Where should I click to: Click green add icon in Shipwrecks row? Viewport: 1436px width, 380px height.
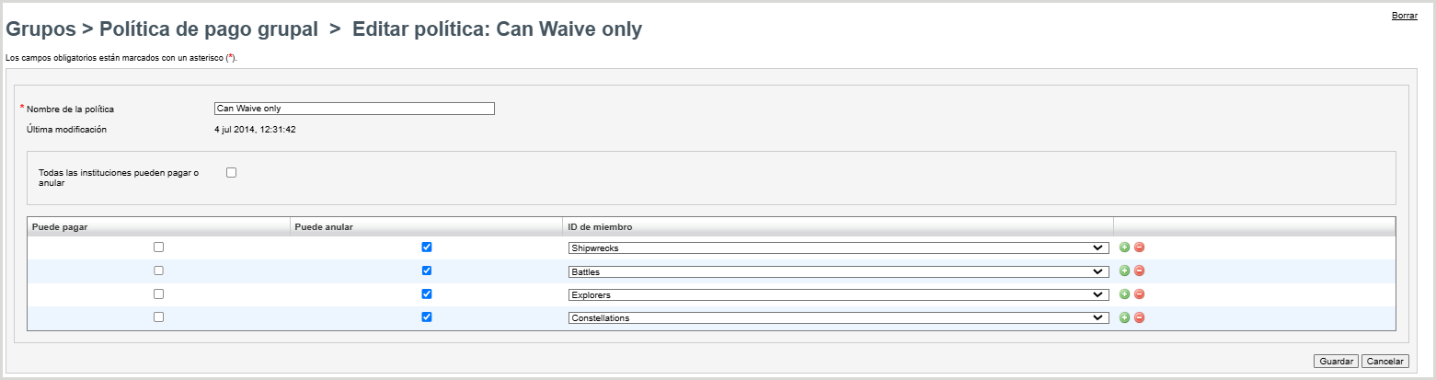[x=1124, y=248]
